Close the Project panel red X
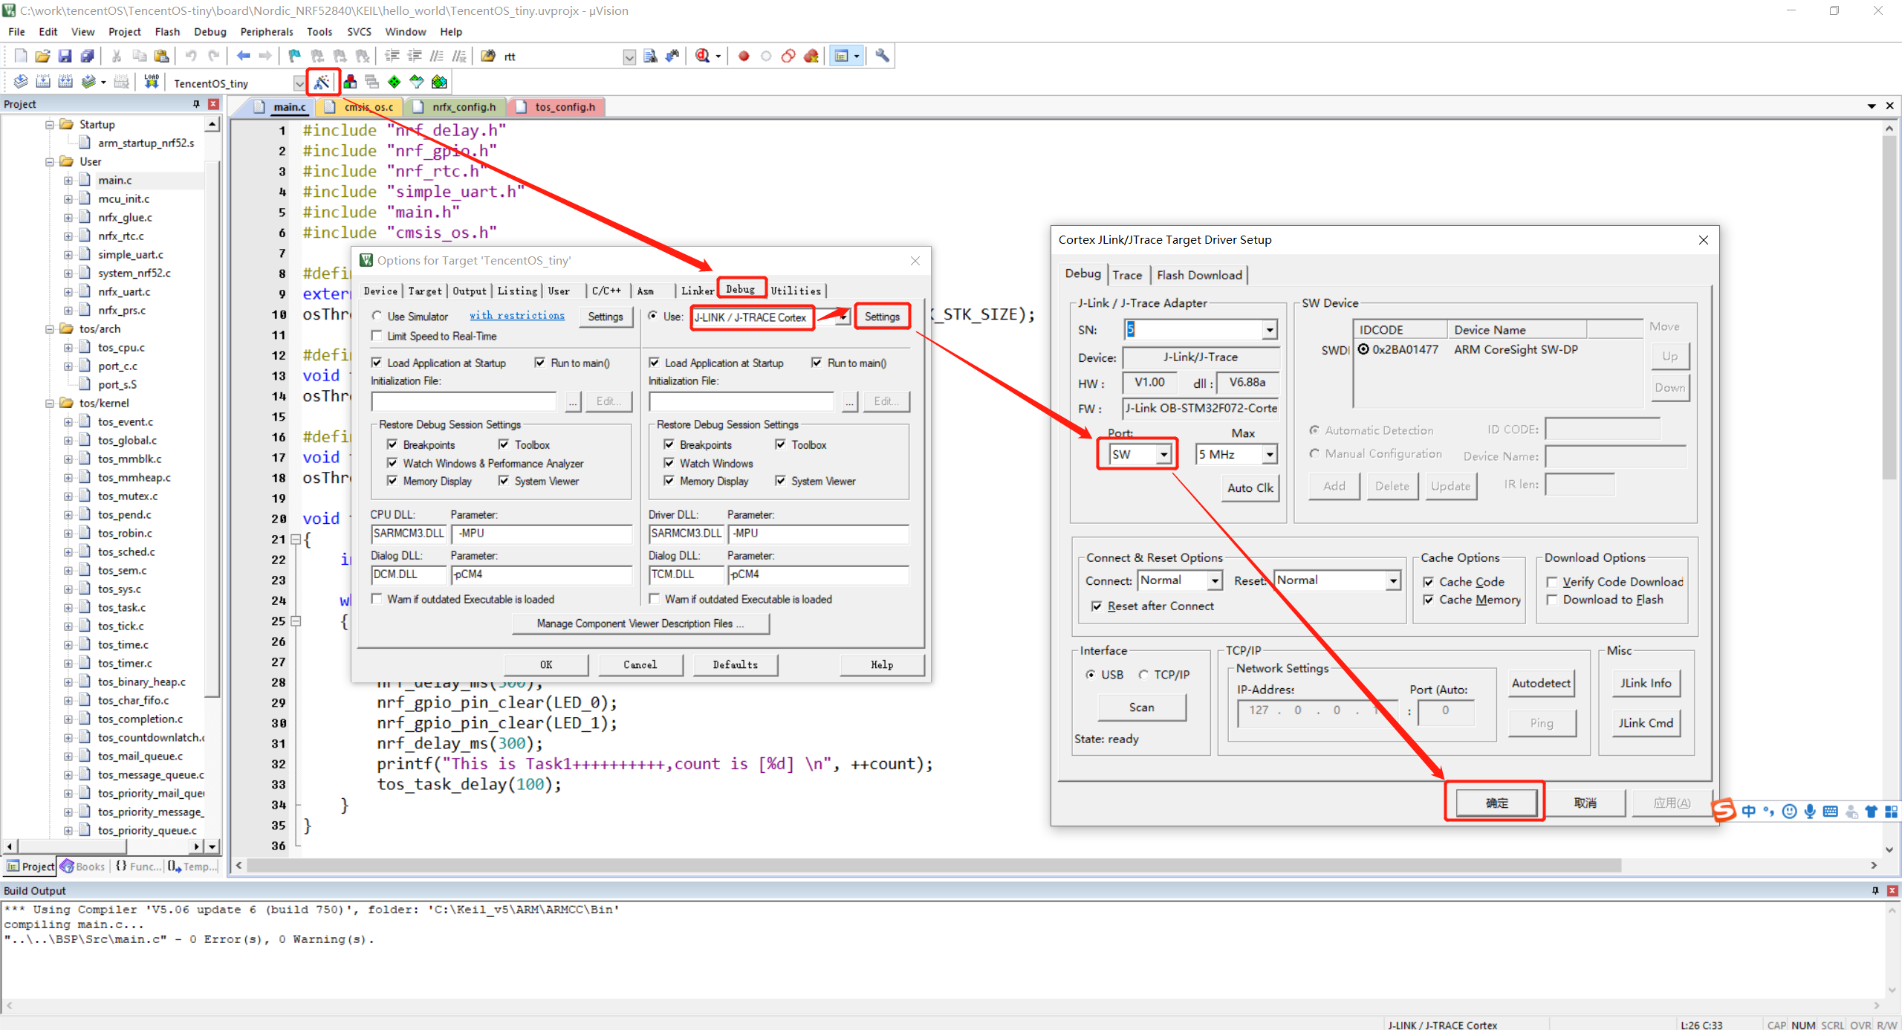 pos(213,104)
